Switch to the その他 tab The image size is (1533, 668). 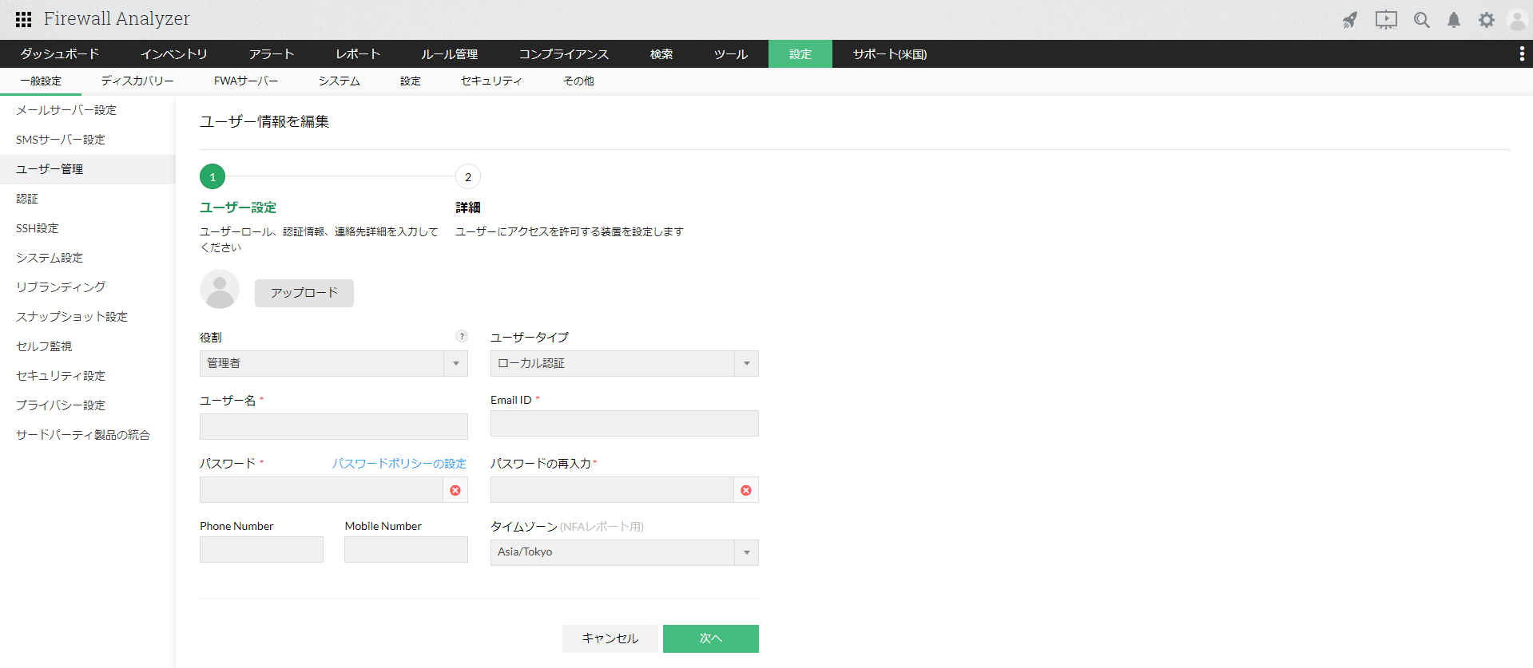click(x=579, y=81)
